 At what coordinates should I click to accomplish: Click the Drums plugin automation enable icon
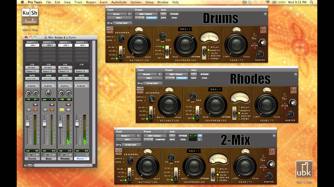163,14
